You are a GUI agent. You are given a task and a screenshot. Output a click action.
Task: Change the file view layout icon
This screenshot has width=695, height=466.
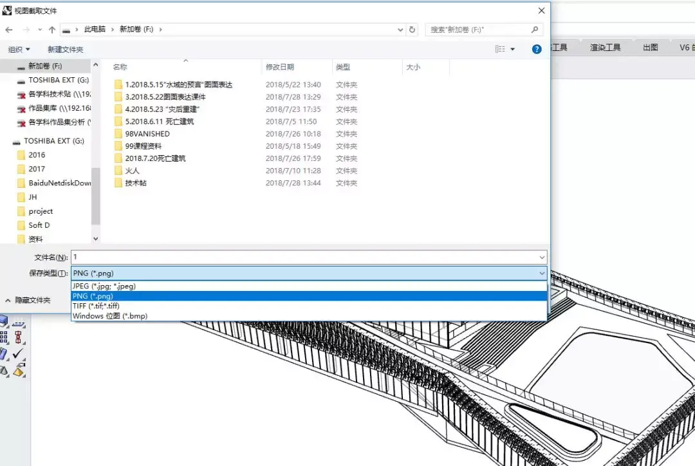pos(500,49)
